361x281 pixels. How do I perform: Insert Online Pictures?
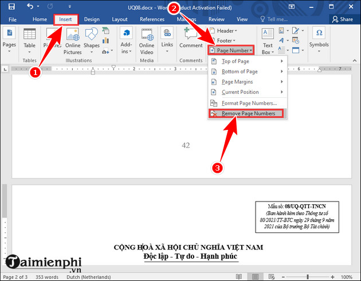point(73,41)
